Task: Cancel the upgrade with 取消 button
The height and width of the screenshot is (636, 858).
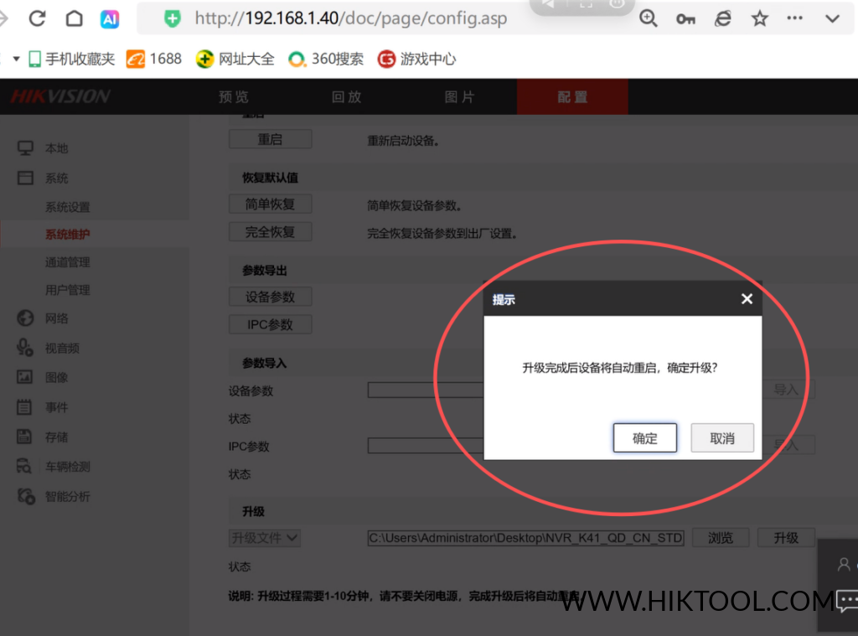Action: 722,438
